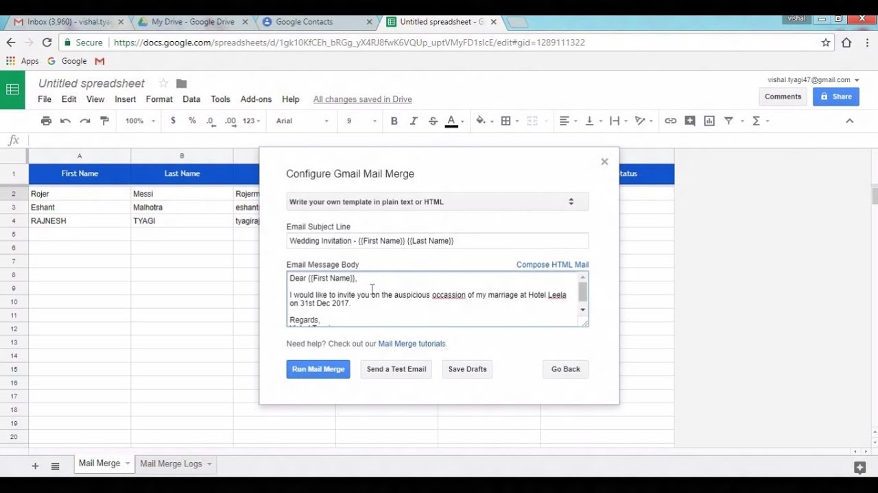Viewport: 878px width, 493px height.
Task: Click the filter icon
Action: (728, 121)
